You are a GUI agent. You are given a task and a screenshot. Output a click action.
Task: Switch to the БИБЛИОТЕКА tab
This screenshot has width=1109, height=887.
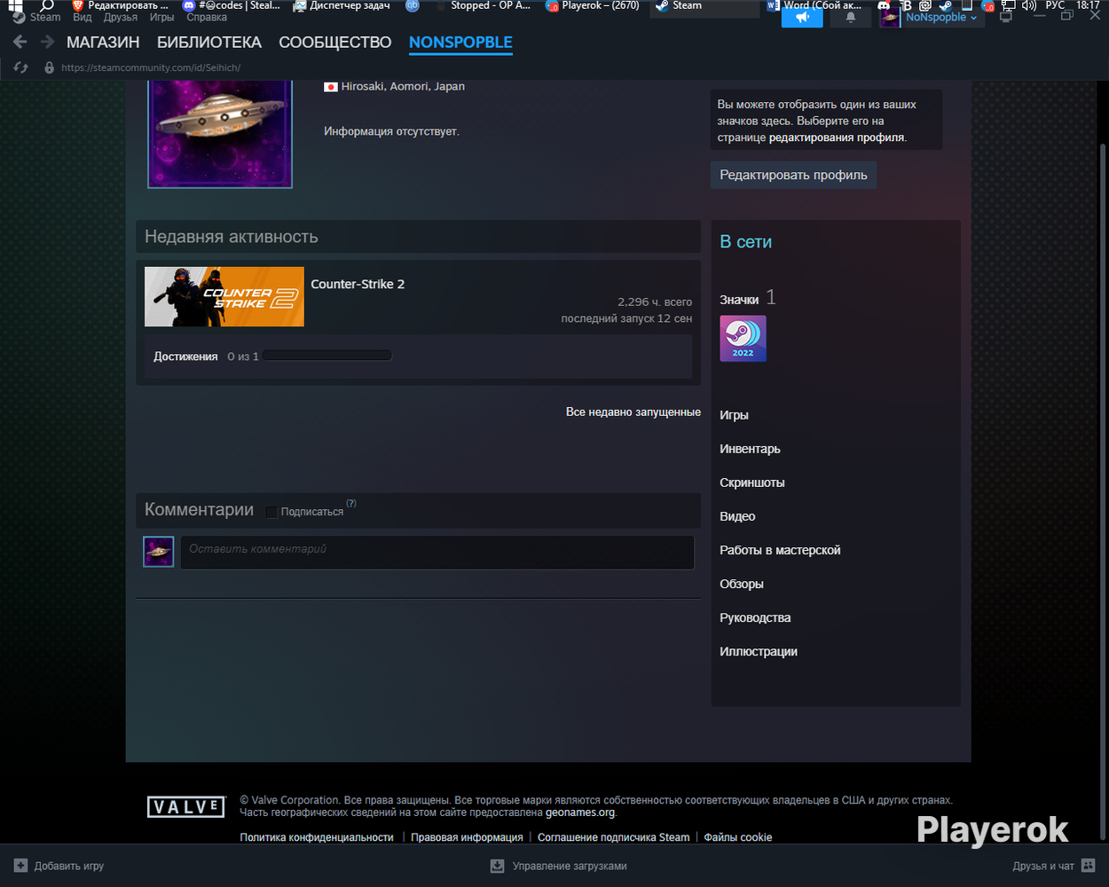[x=209, y=43]
